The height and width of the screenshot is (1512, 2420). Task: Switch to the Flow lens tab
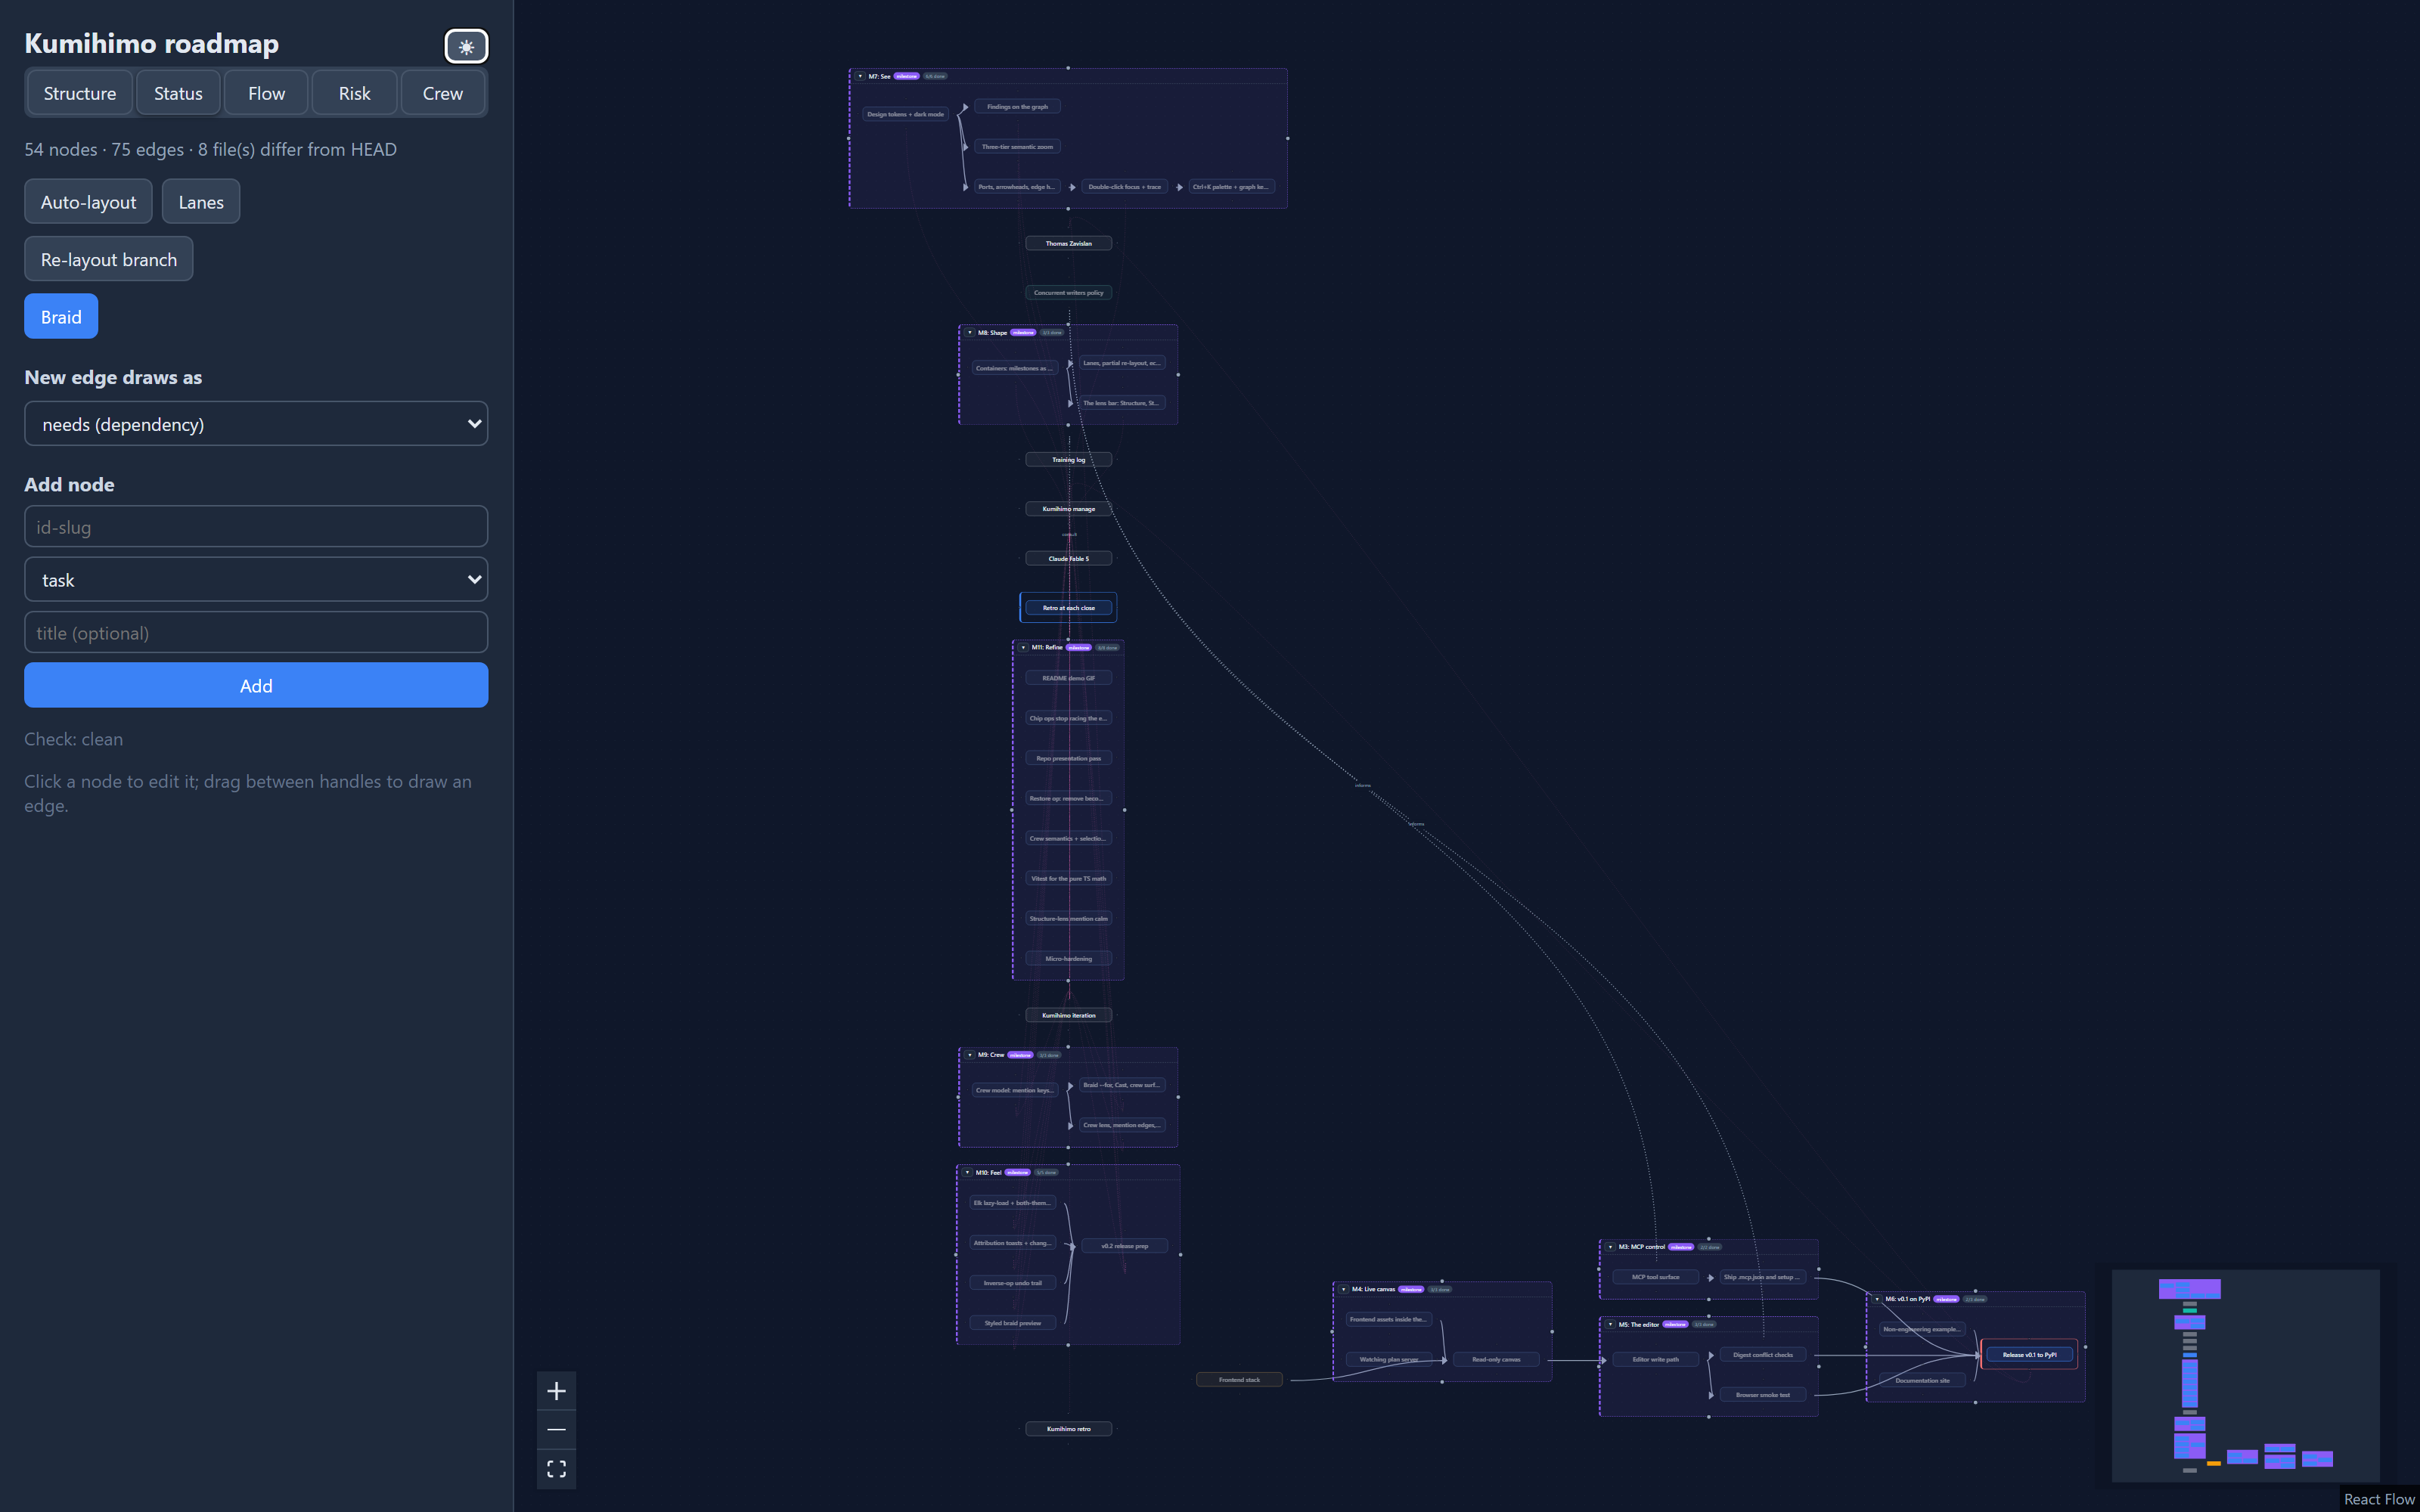click(266, 93)
